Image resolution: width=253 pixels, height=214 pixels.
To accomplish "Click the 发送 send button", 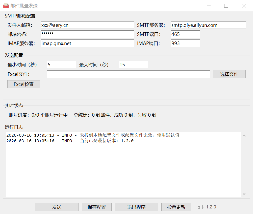I will point(57,207).
